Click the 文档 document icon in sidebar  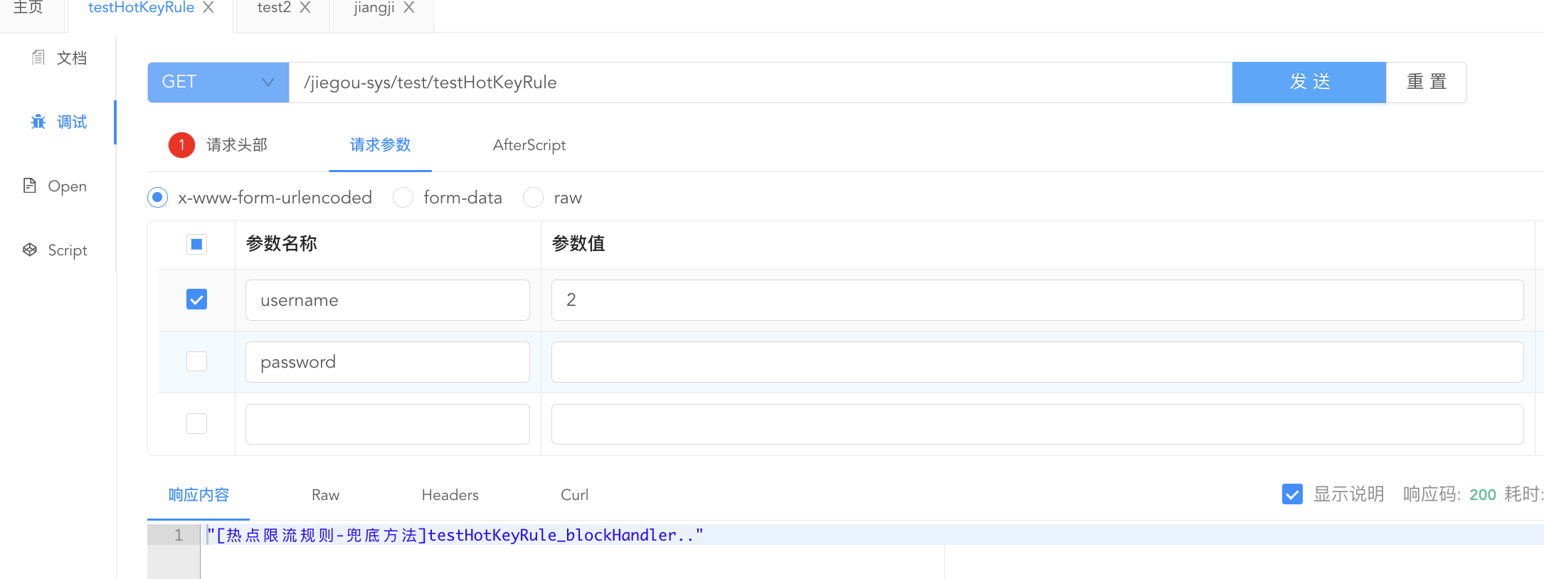point(38,58)
